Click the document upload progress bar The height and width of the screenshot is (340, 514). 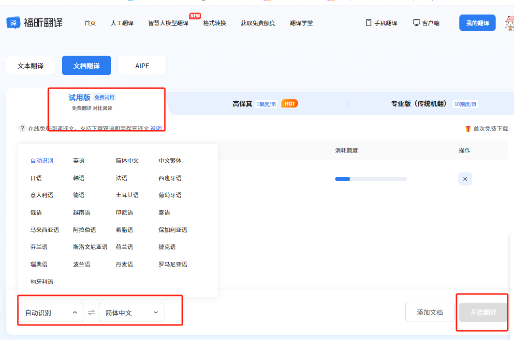coord(371,179)
